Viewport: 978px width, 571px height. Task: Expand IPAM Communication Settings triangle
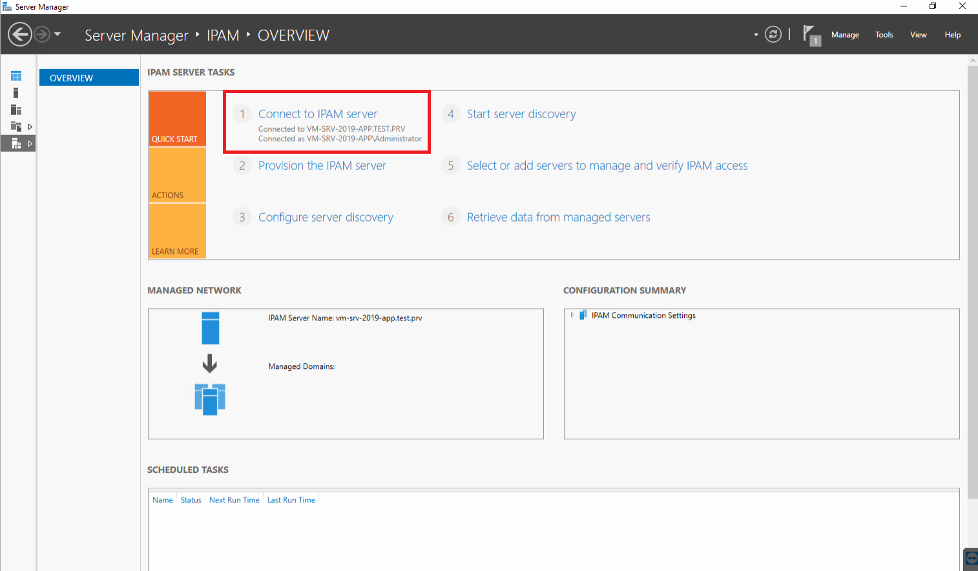(572, 315)
